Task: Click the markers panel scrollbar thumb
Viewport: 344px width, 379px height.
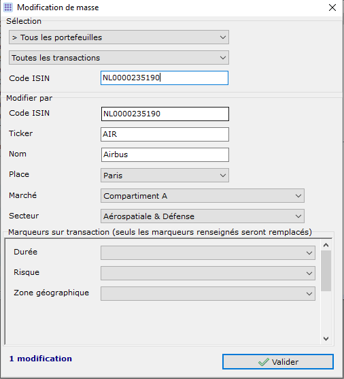Action: tap(326, 271)
